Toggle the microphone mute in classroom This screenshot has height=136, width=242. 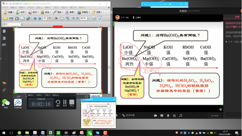168,116
